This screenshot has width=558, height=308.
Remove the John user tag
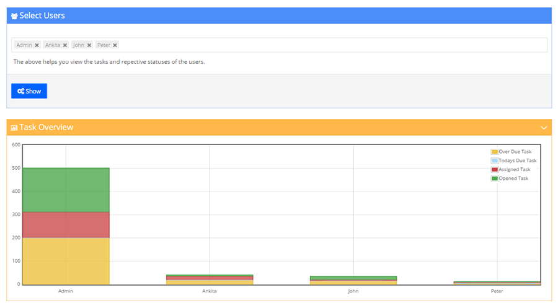[89, 45]
